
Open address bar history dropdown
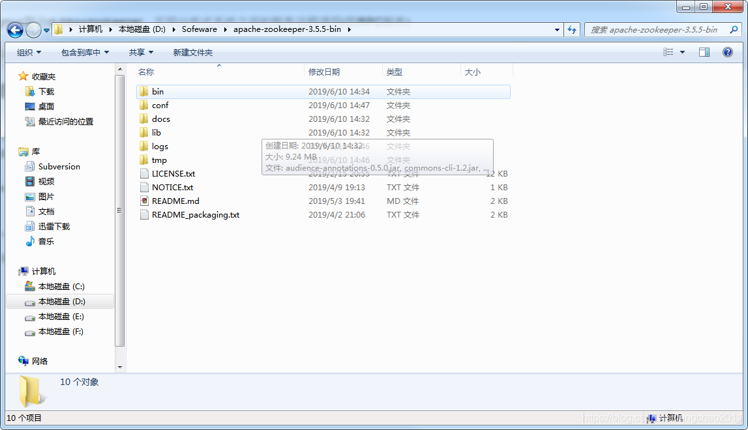point(557,29)
